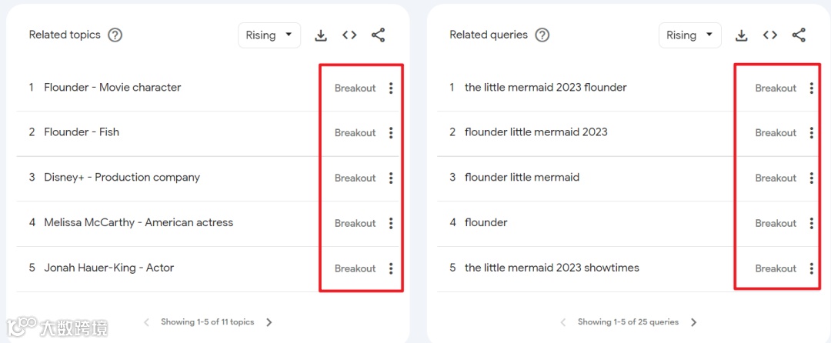Click embed icon in Related topics panel
This screenshot has height=343, width=831.
[349, 35]
